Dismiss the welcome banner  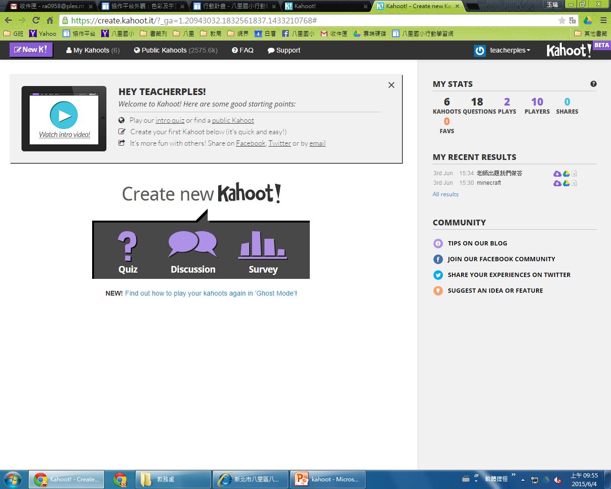click(x=391, y=85)
